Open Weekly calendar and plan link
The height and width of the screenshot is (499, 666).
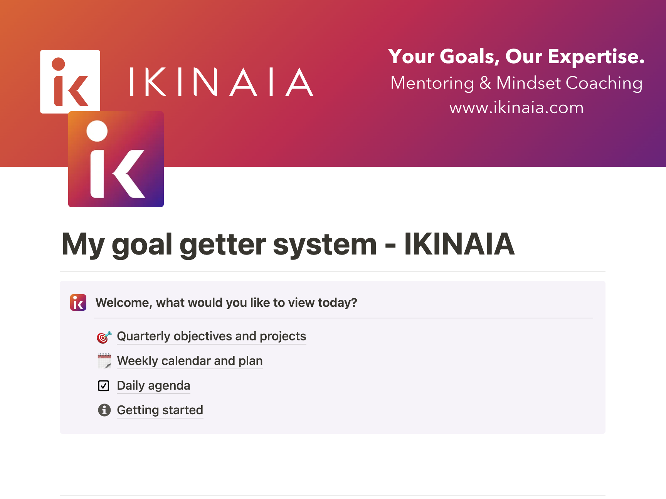pos(190,361)
